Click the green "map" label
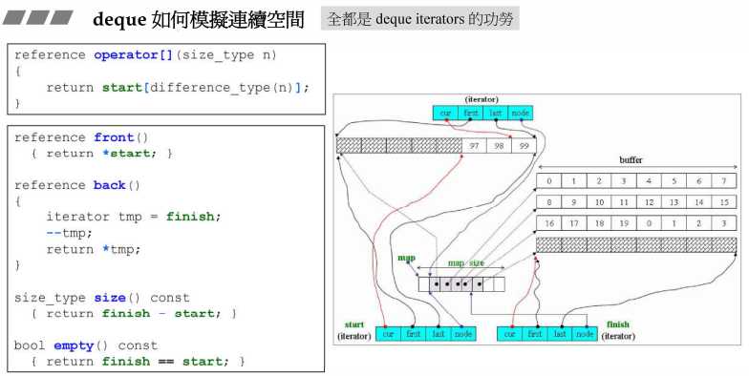This screenshot has height=376, width=749. click(407, 258)
